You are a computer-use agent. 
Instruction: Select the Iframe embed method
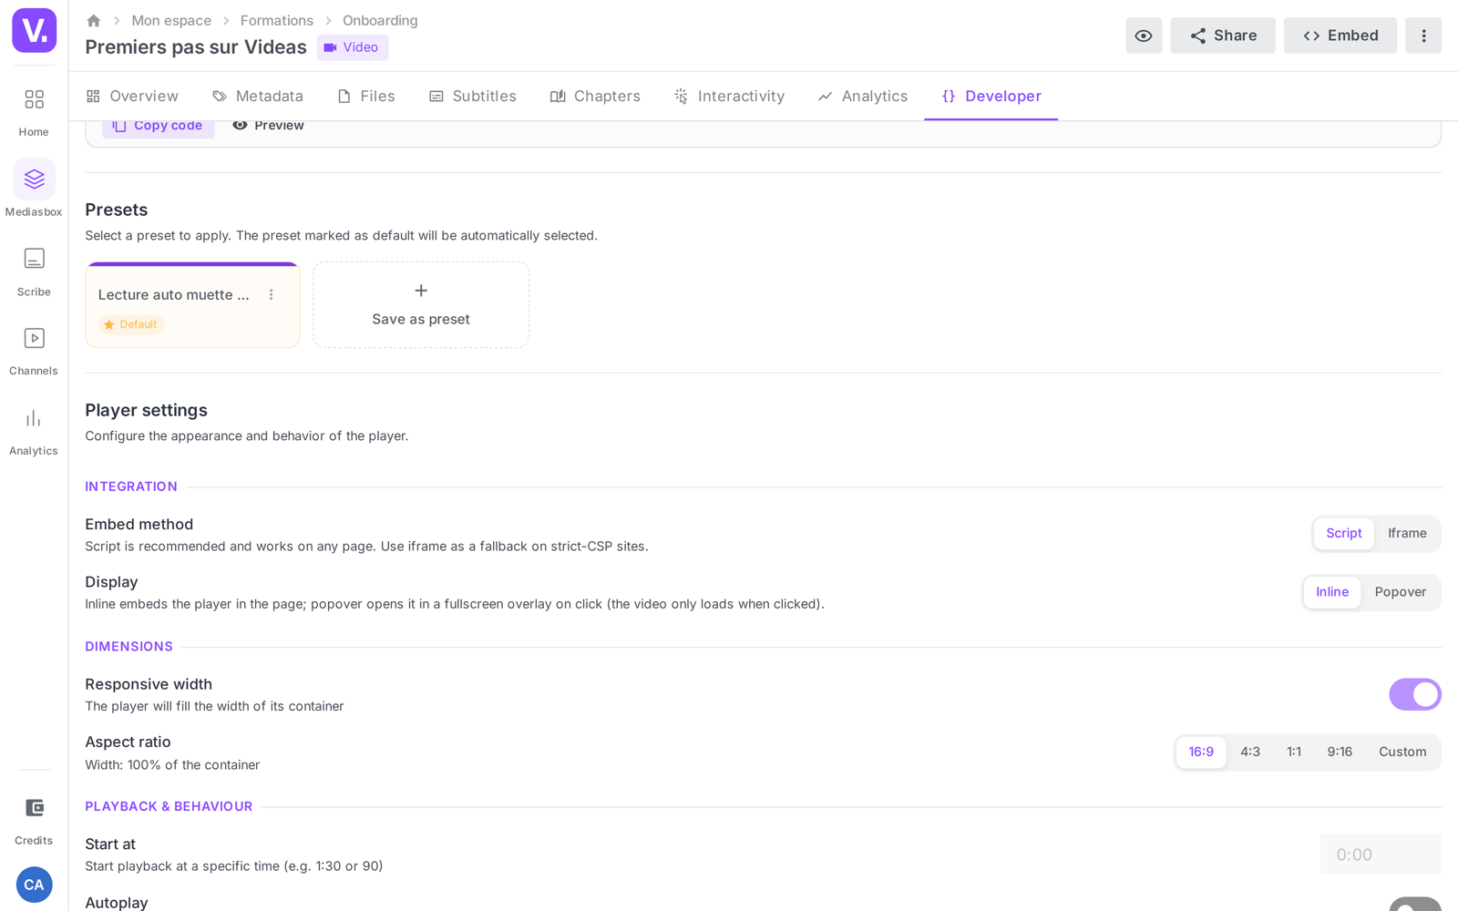tap(1407, 534)
